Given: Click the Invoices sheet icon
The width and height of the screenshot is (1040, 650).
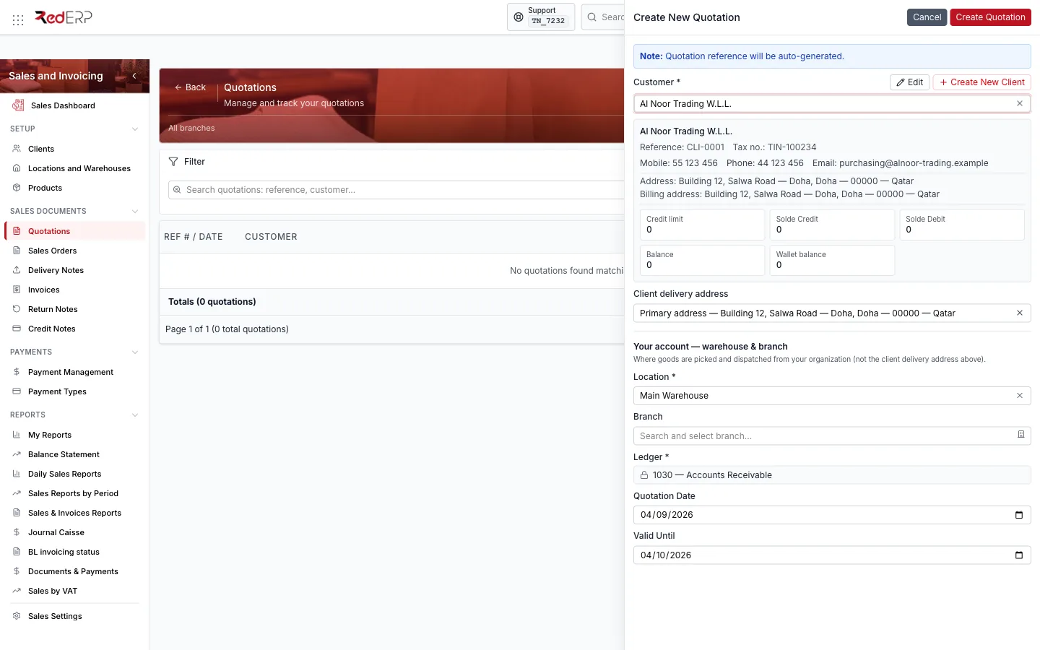Looking at the screenshot, I should coord(17,290).
